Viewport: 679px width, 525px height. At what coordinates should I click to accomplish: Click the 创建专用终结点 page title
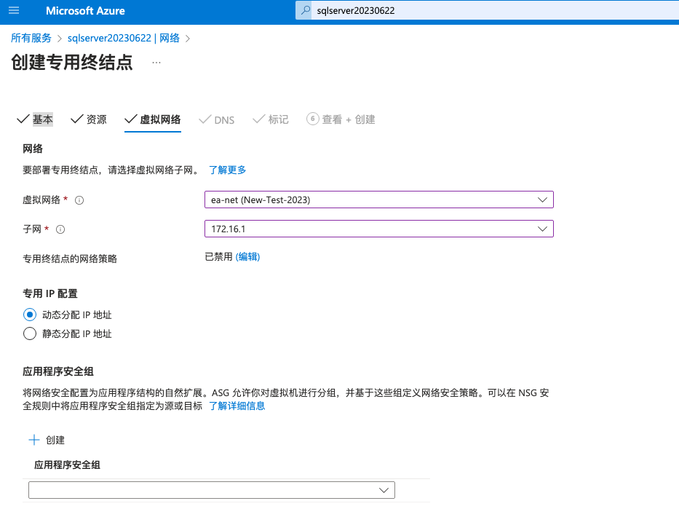point(72,63)
